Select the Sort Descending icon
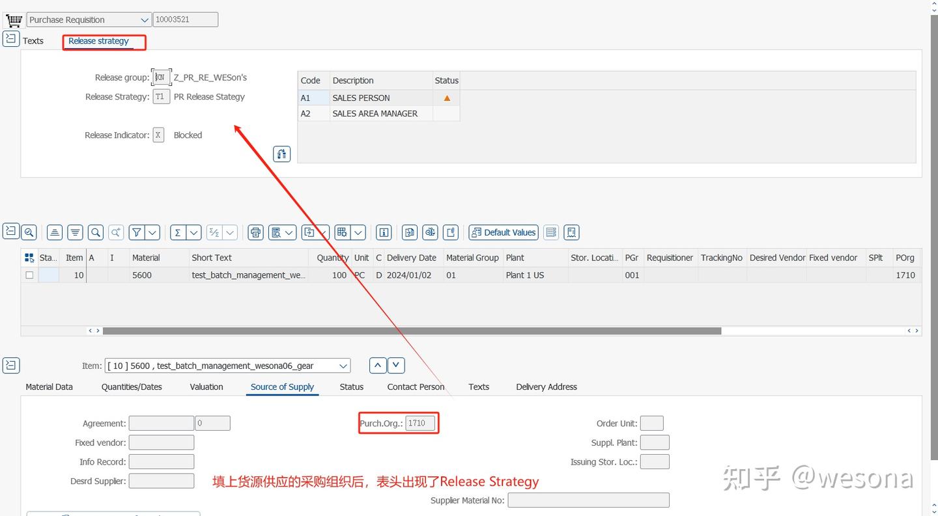 [75, 232]
